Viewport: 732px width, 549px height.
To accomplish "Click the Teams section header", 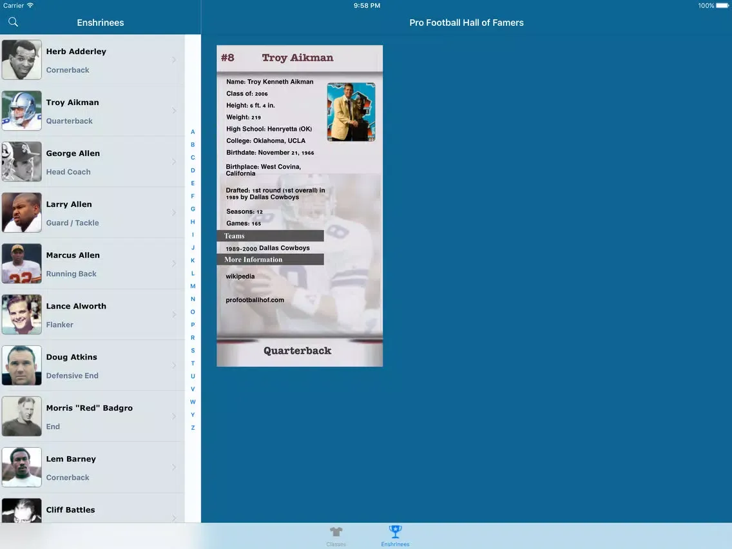I will (270, 236).
